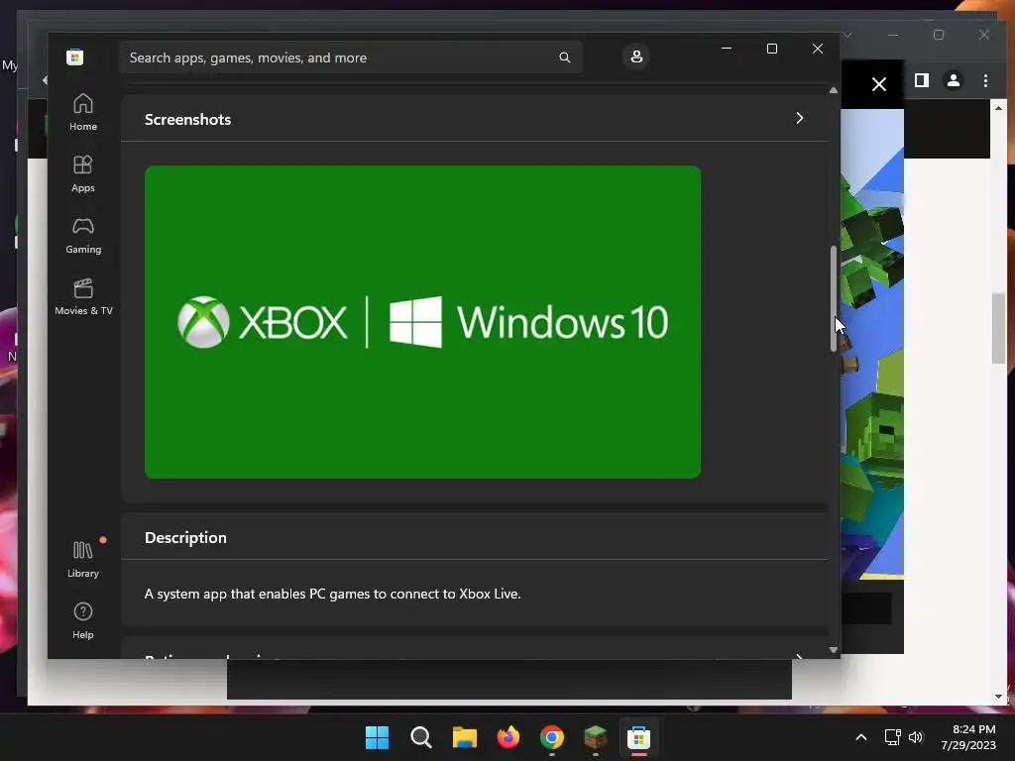Show hidden system tray icons
This screenshot has width=1015, height=761.
pos(861,737)
